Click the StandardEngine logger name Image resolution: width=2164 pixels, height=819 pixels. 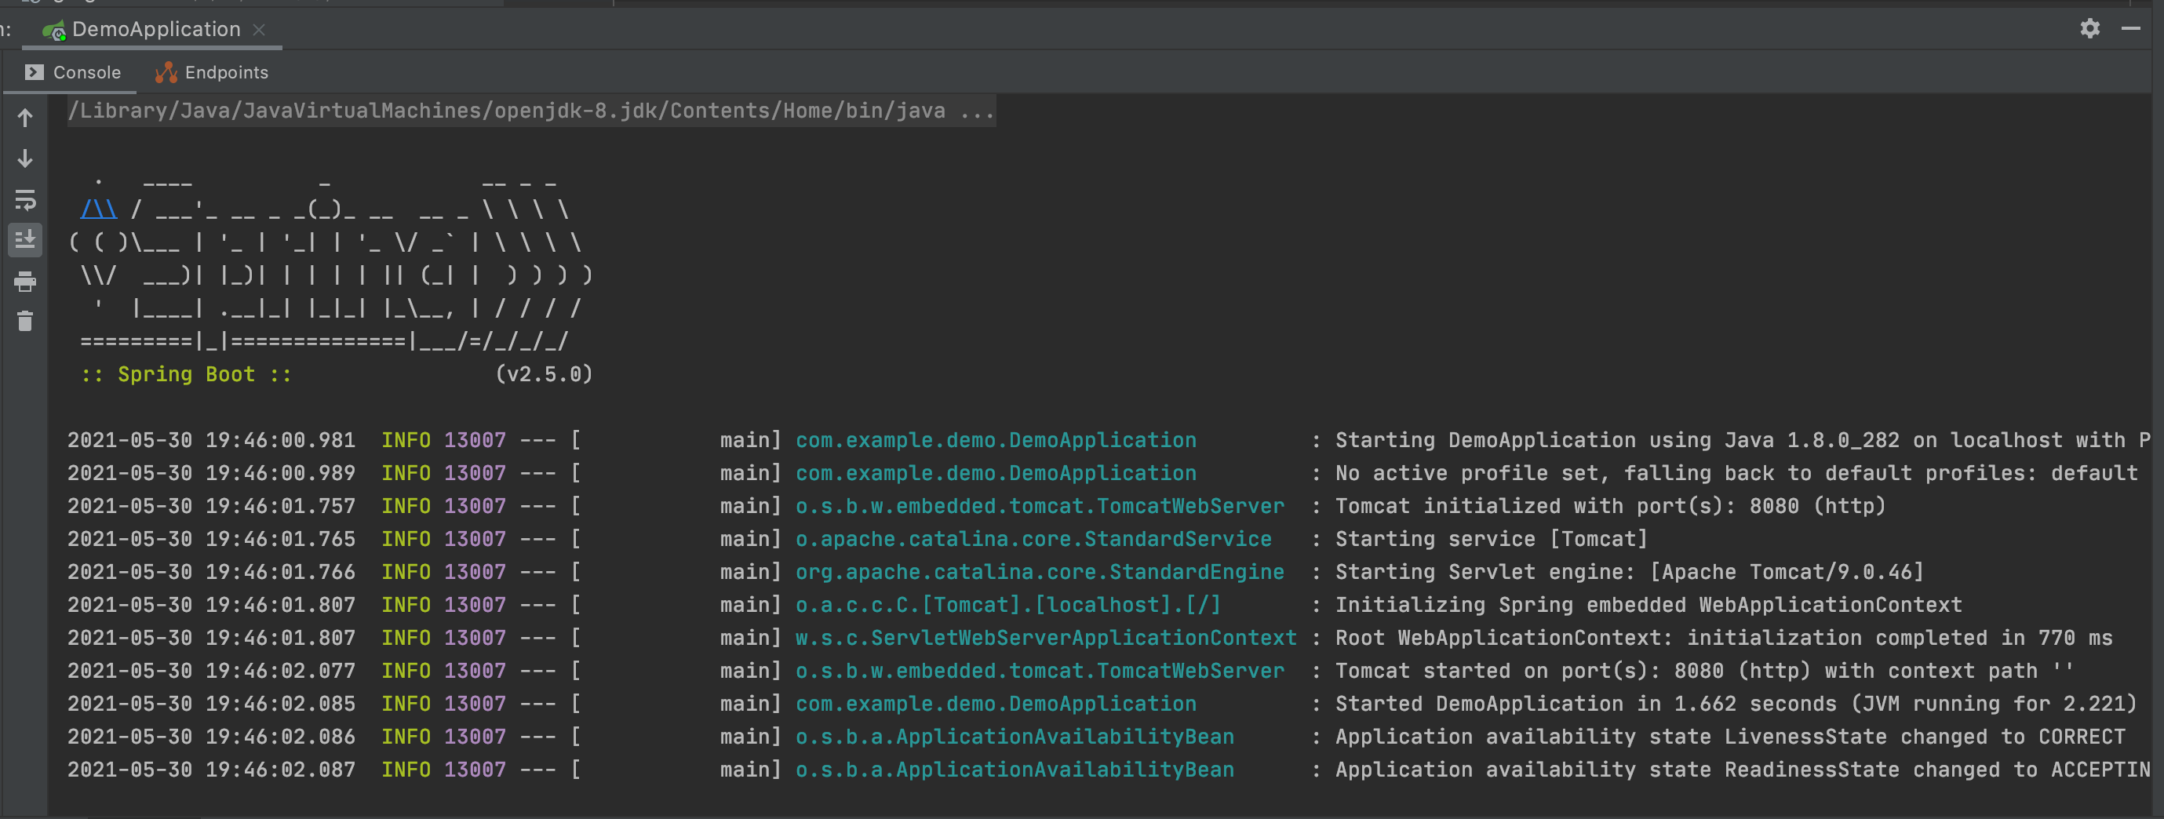click(x=1039, y=572)
